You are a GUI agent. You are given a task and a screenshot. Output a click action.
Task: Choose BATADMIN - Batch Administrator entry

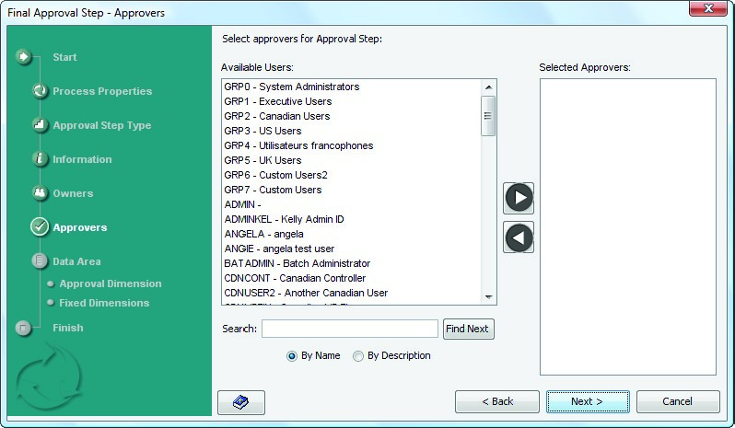[x=297, y=263]
